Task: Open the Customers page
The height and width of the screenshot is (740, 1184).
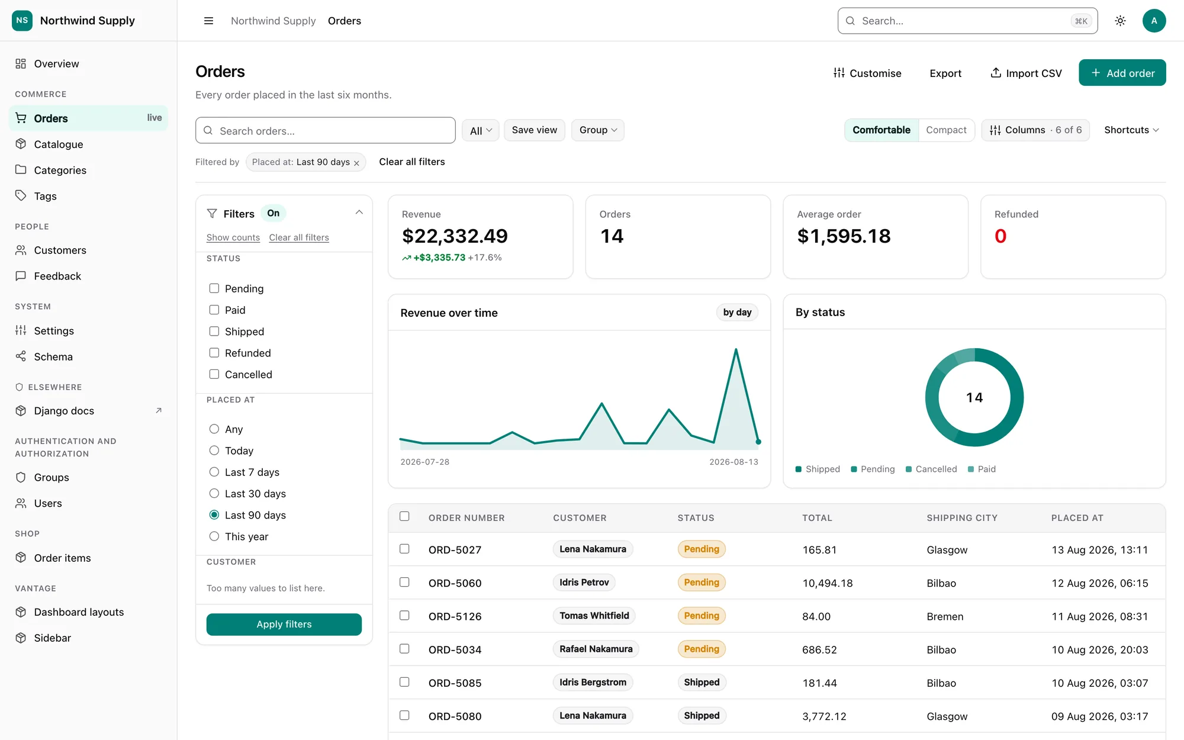Action: (x=89, y=250)
